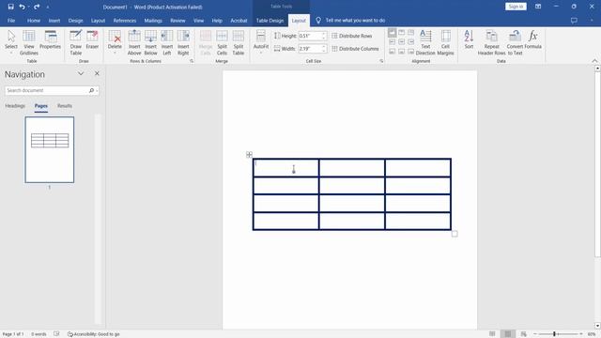Click the Sort button
The height and width of the screenshot is (338, 601).
tap(469, 39)
